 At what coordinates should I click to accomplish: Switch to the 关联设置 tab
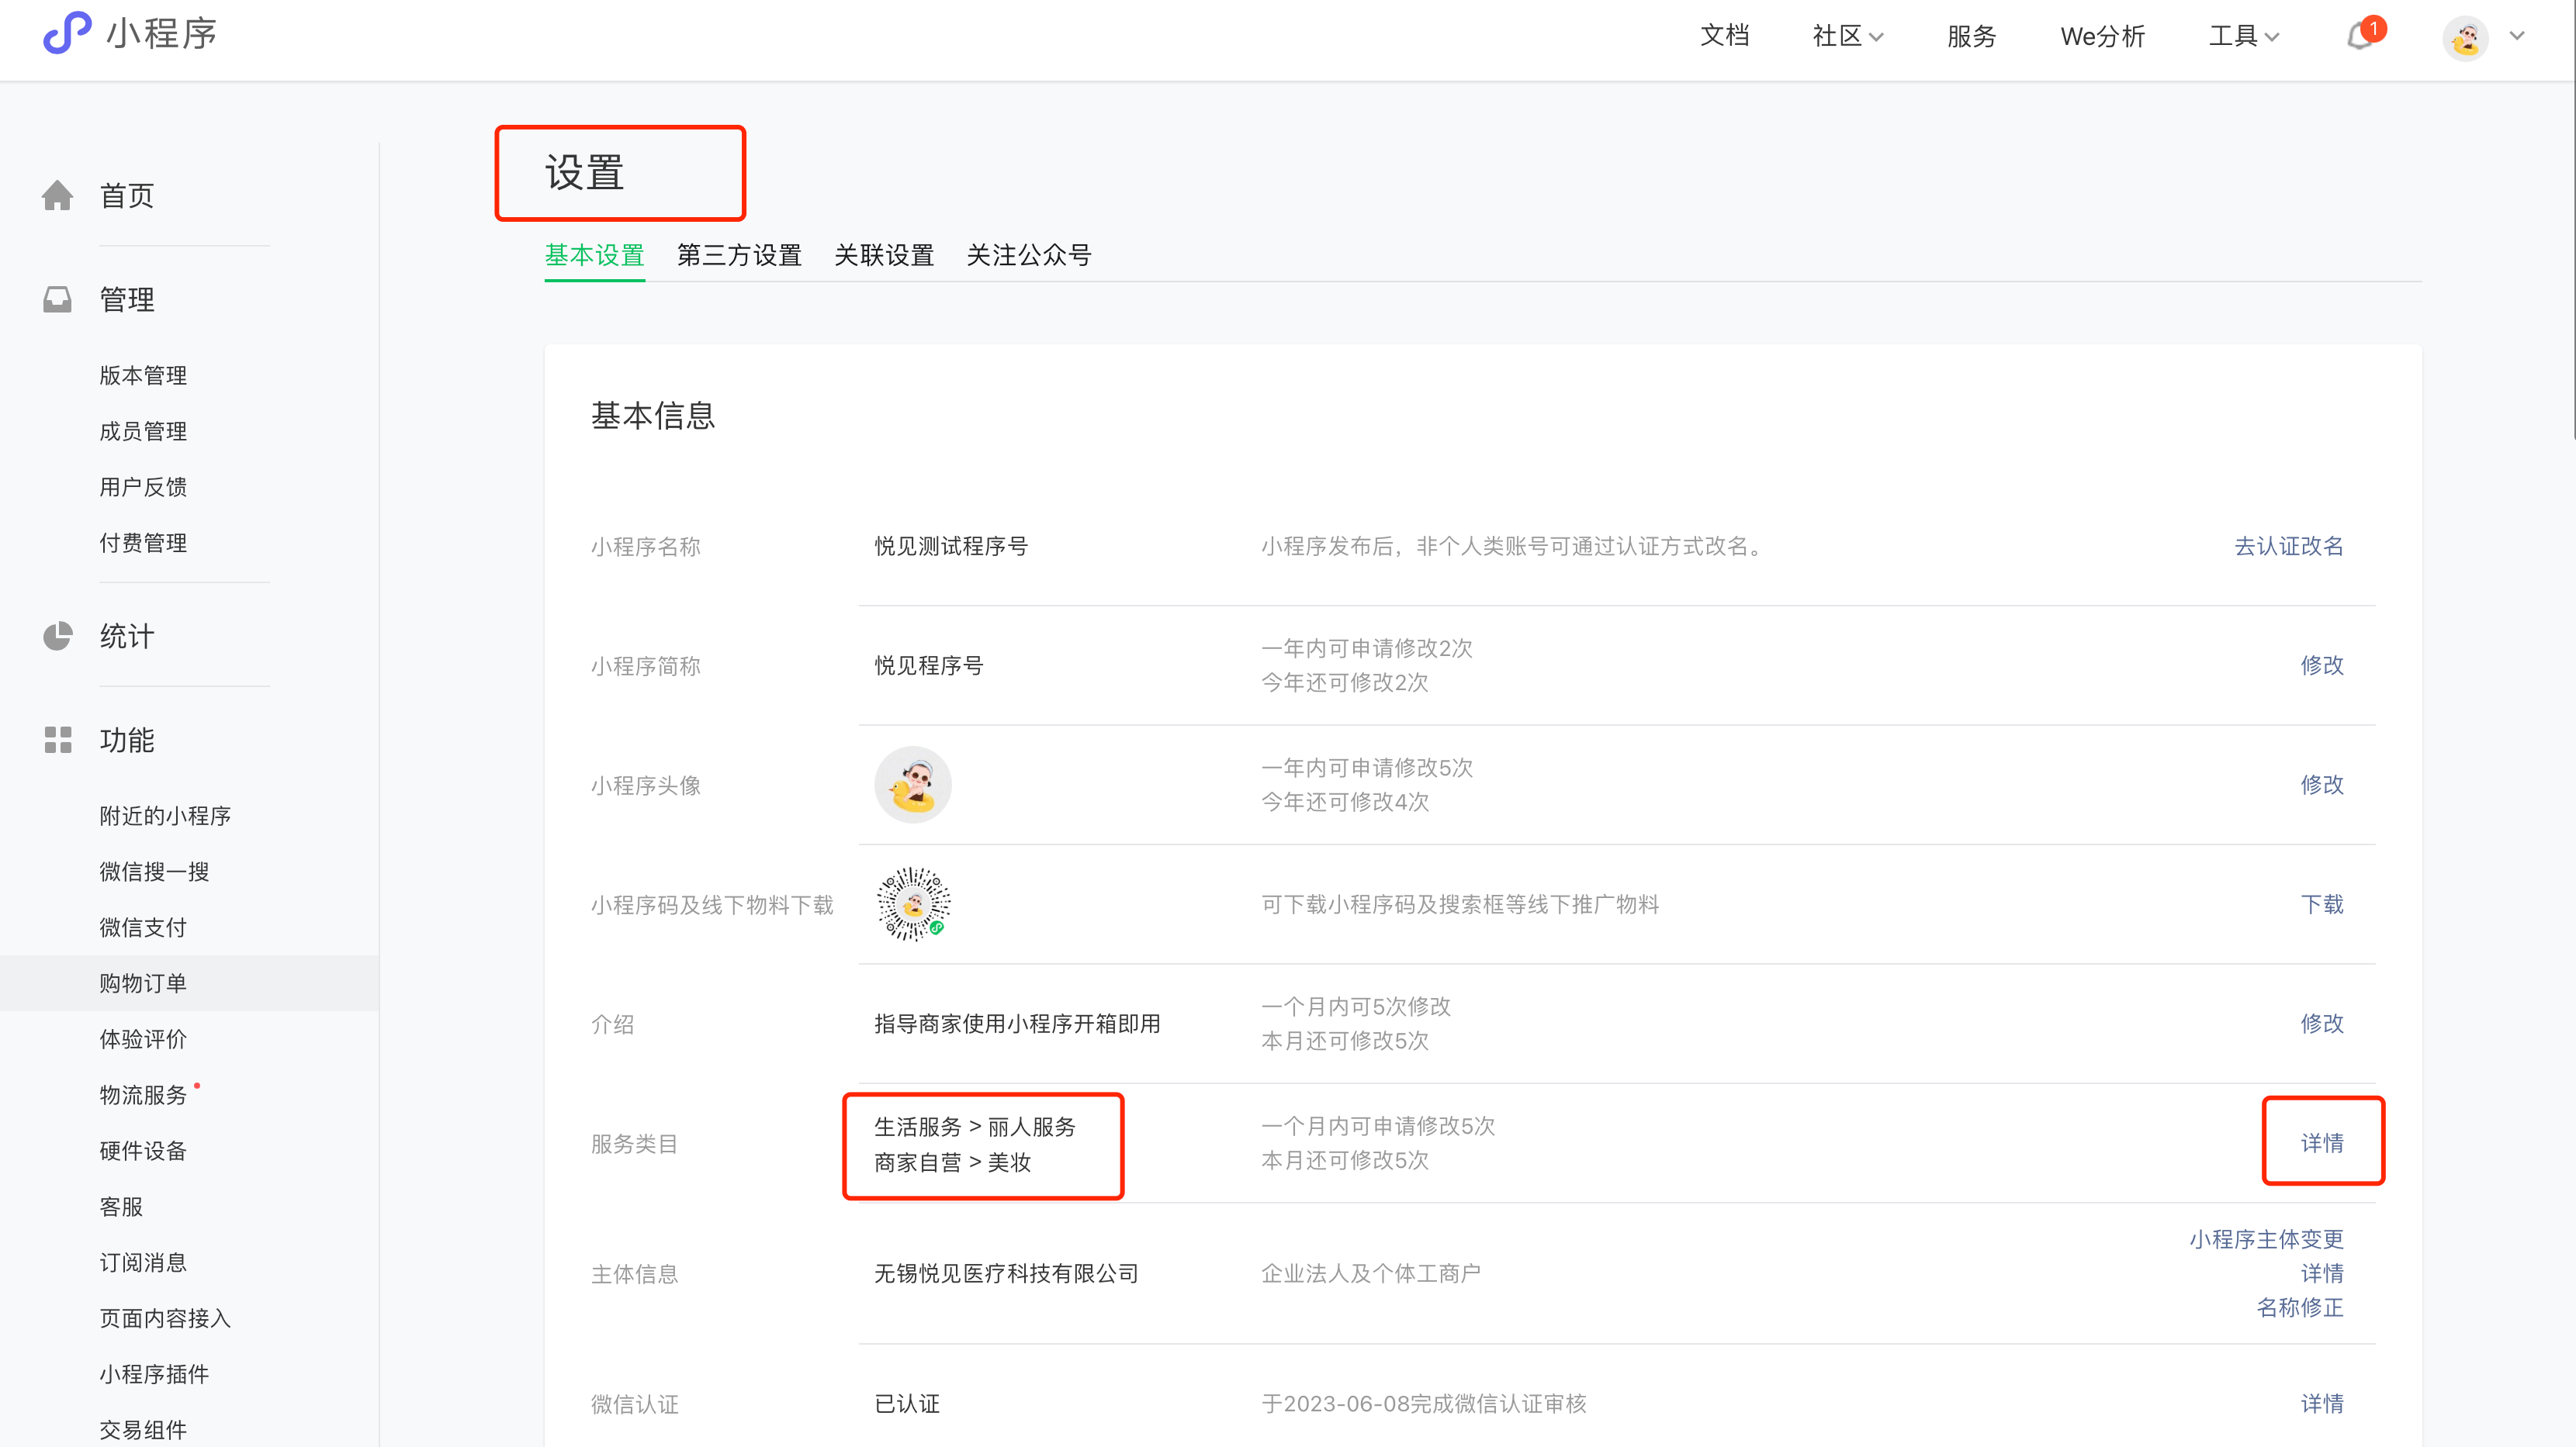pyautogui.click(x=884, y=256)
